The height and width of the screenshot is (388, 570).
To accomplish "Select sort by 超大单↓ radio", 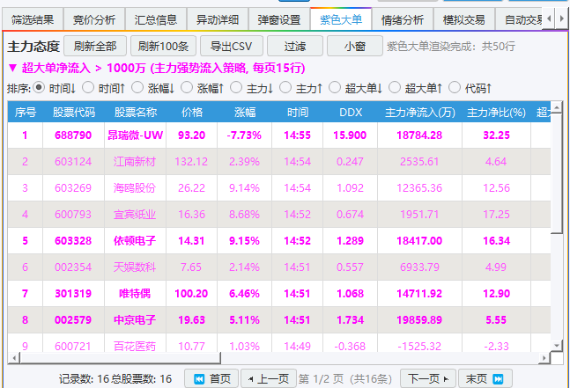I will [x=335, y=87].
